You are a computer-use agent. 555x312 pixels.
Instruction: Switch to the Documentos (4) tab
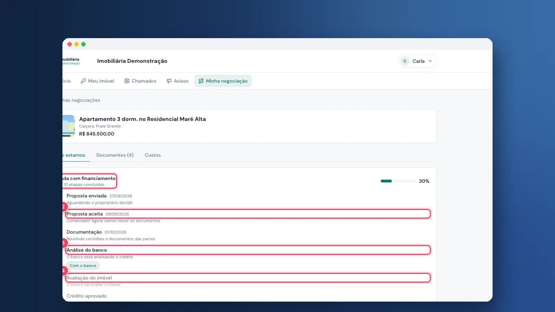pos(115,155)
